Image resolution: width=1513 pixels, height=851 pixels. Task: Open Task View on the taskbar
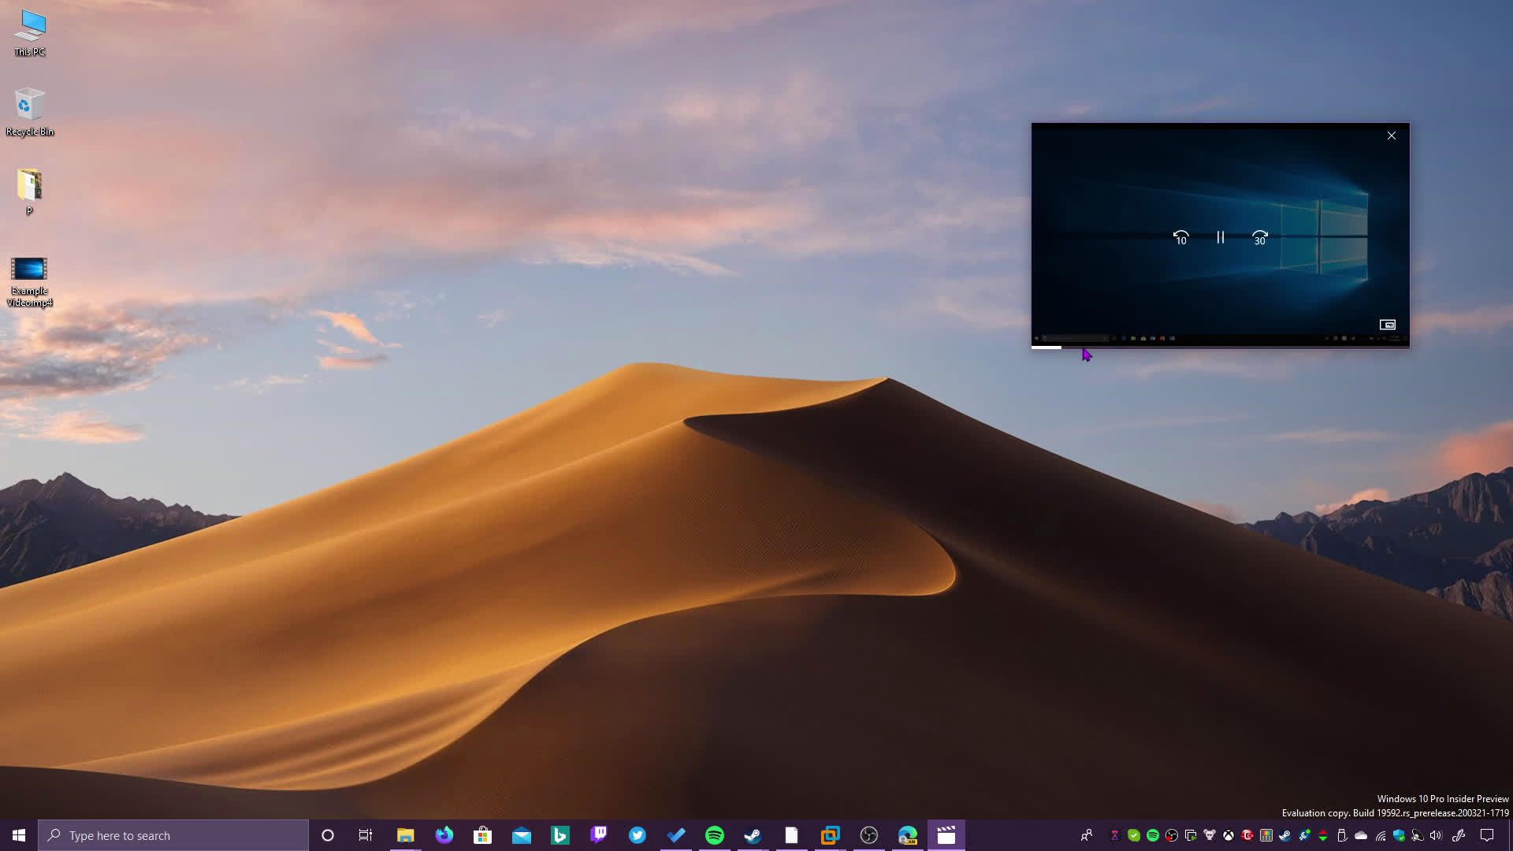pos(365,834)
